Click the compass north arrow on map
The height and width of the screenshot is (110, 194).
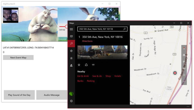(x=184, y=48)
